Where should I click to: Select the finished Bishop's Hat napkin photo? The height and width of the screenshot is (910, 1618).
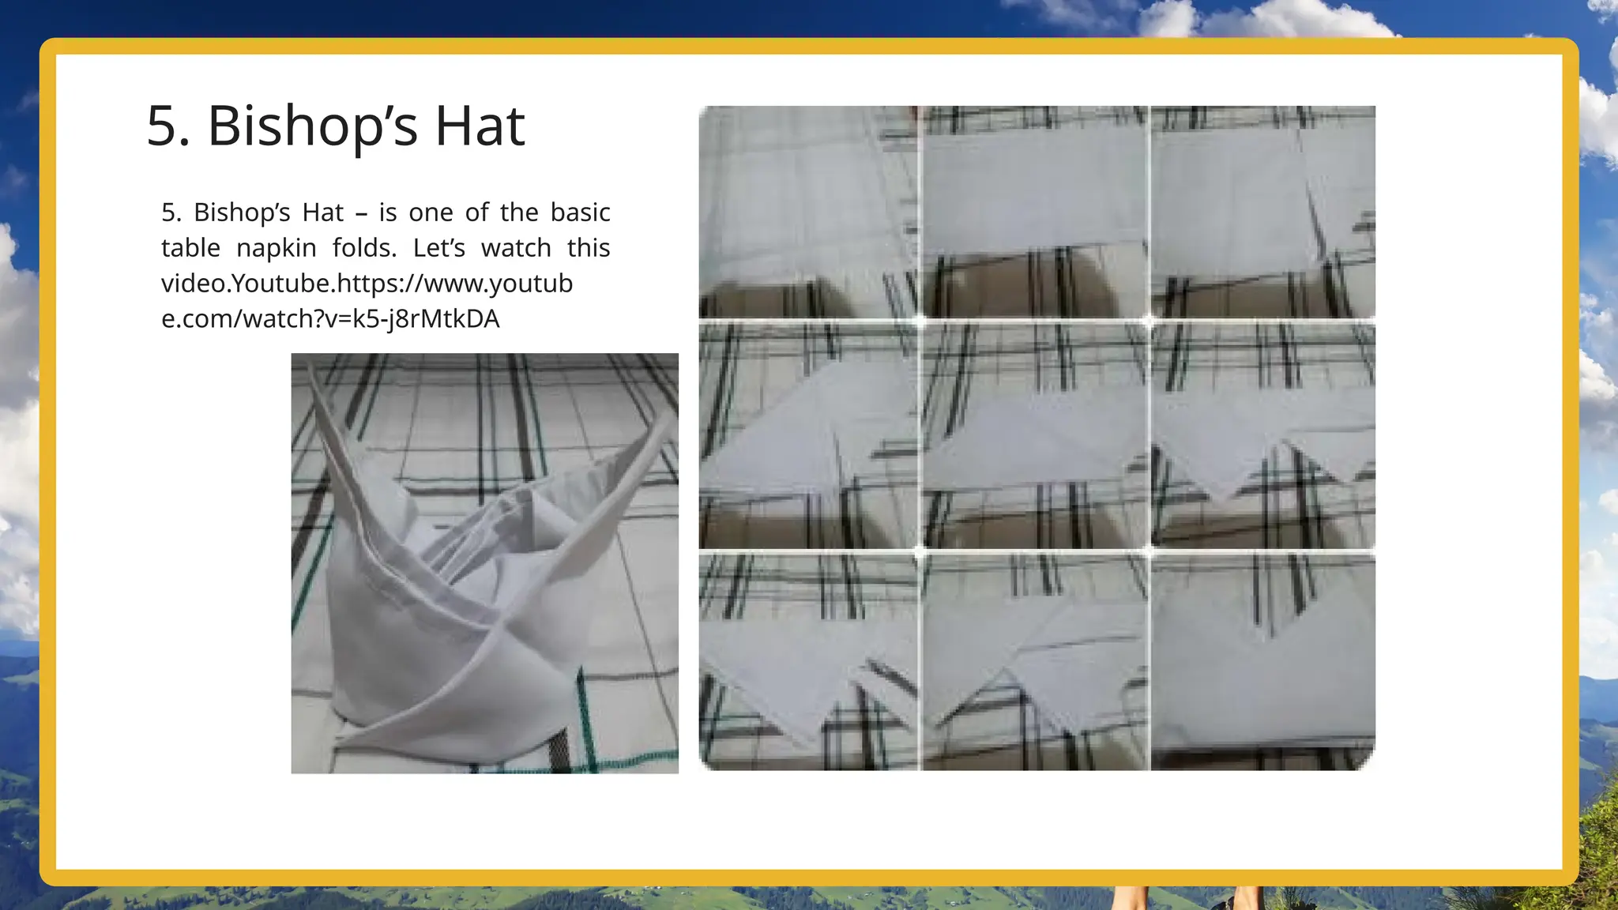click(x=484, y=562)
